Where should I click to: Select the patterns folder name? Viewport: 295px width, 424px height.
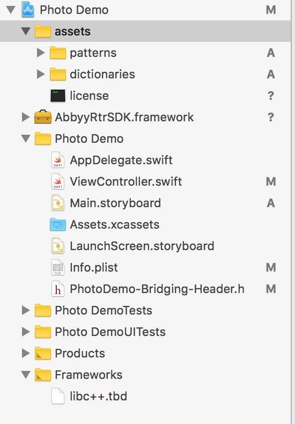click(x=93, y=53)
